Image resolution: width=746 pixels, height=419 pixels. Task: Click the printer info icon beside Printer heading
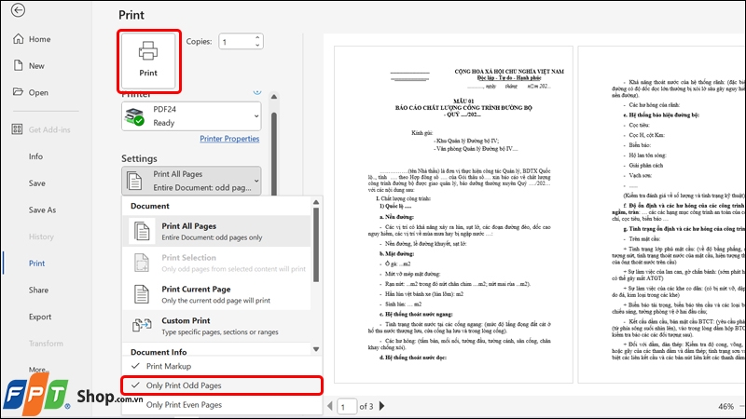(x=257, y=91)
